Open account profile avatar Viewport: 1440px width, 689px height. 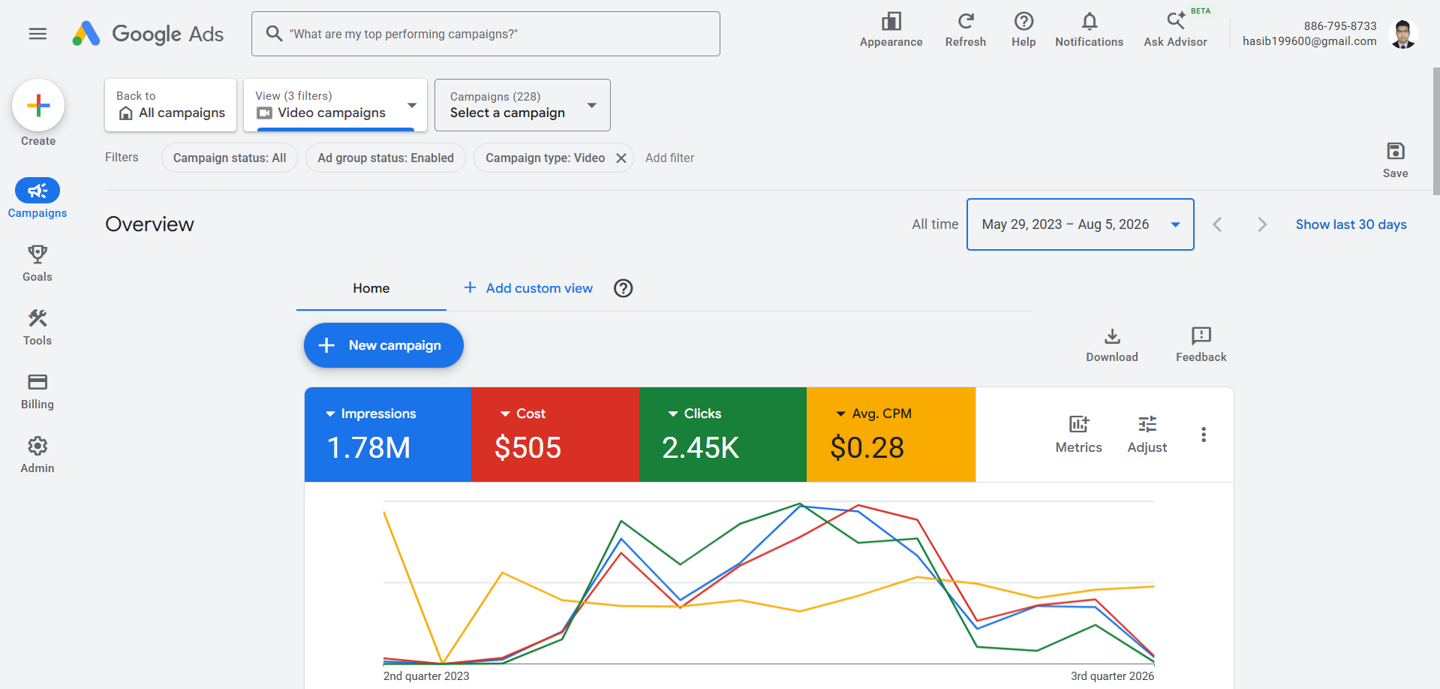pos(1402,34)
